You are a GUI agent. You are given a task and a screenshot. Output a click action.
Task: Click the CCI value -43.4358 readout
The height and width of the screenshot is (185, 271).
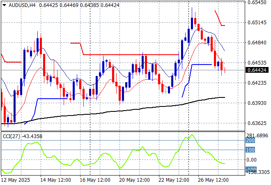coord(32,136)
